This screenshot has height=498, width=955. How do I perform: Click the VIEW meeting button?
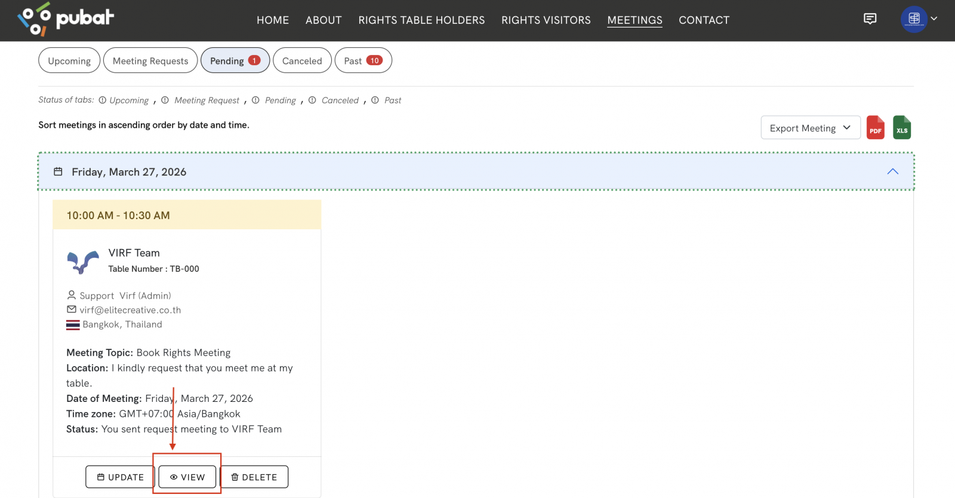(x=187, y=477)
